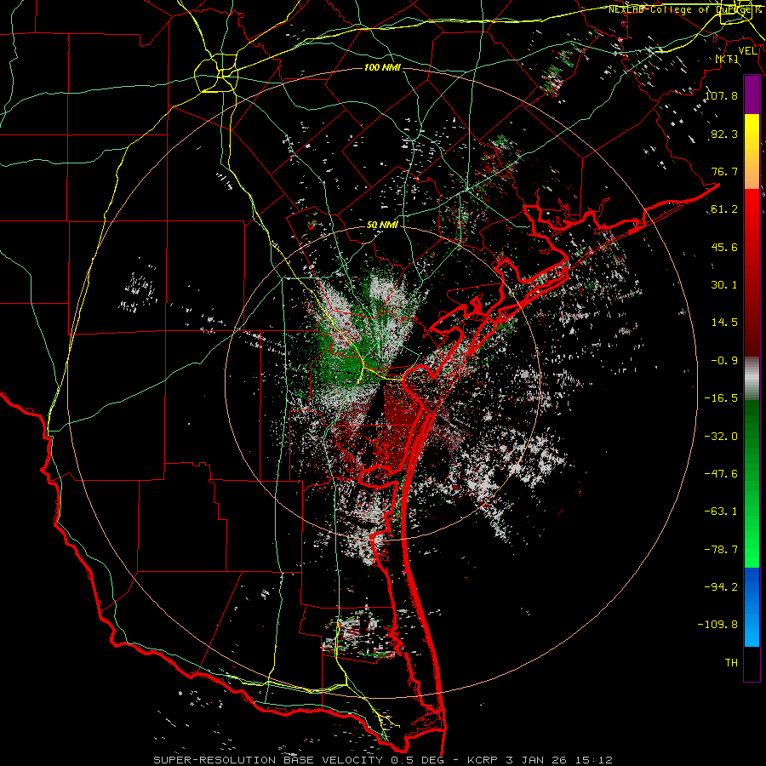Click the -32.0 velocity scale value

[722, 437]
